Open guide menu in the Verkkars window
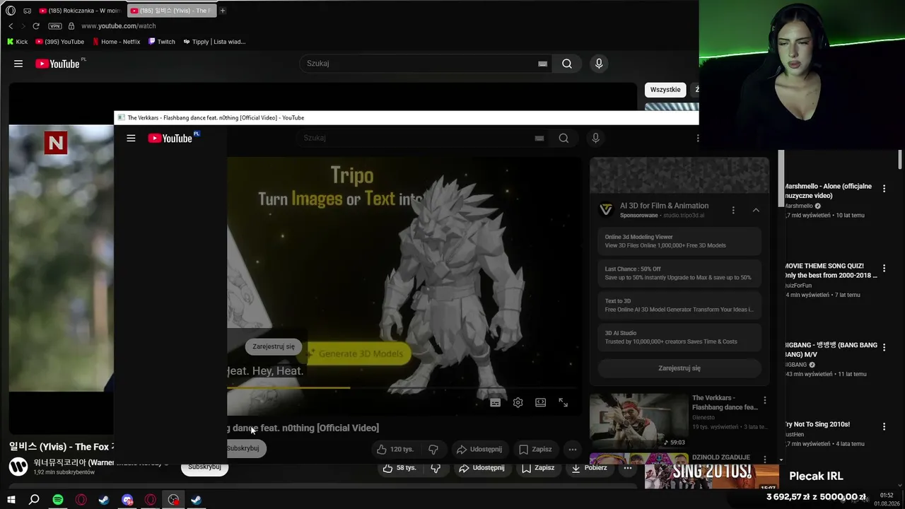 (x=131, y=138)
